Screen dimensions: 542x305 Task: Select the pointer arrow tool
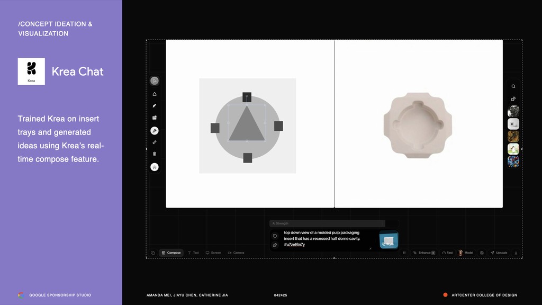155,80
